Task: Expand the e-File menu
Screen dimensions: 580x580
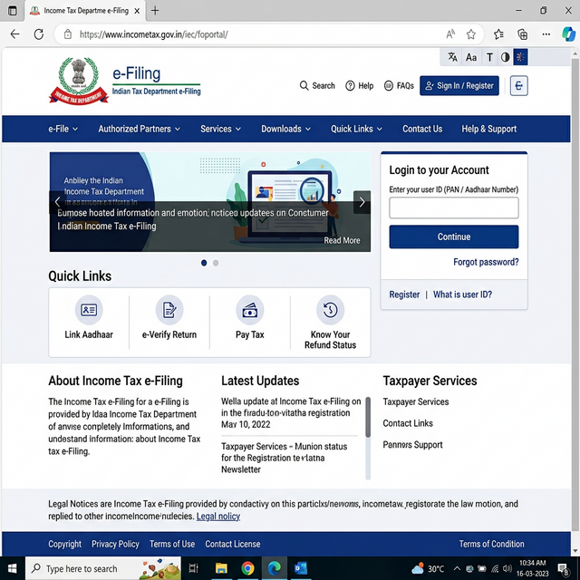Action: (63, 129)
